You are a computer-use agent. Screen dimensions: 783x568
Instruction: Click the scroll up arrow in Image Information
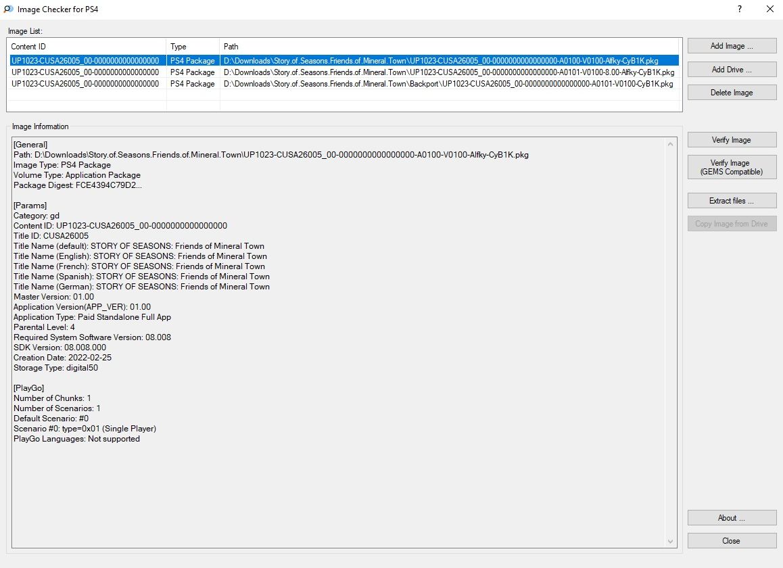(671, 145)
